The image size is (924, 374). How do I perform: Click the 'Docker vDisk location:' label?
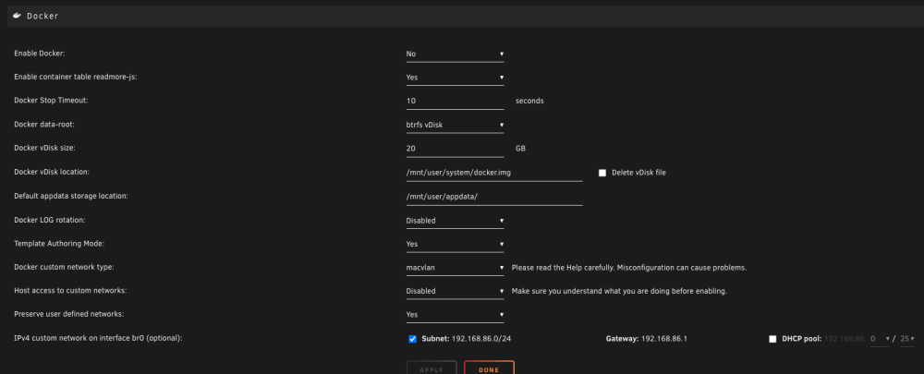click(51, 172)
